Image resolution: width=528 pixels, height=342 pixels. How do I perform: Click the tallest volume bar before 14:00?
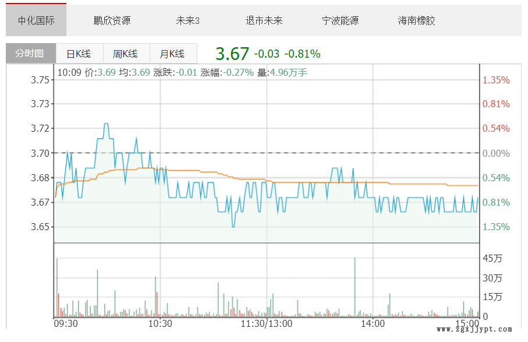pyautogui.click(x=355, y=287)
